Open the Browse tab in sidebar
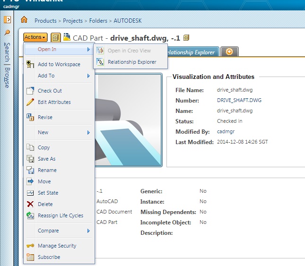 pos(7,77)
